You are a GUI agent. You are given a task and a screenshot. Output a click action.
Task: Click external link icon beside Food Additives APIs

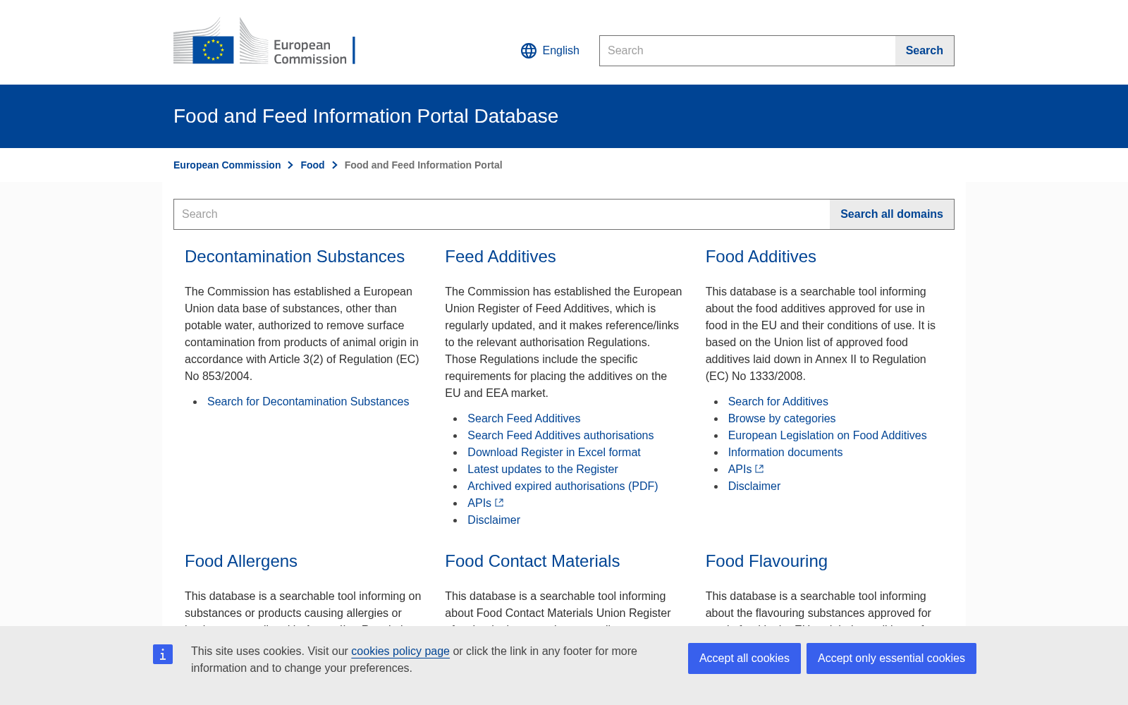point(759,469)
